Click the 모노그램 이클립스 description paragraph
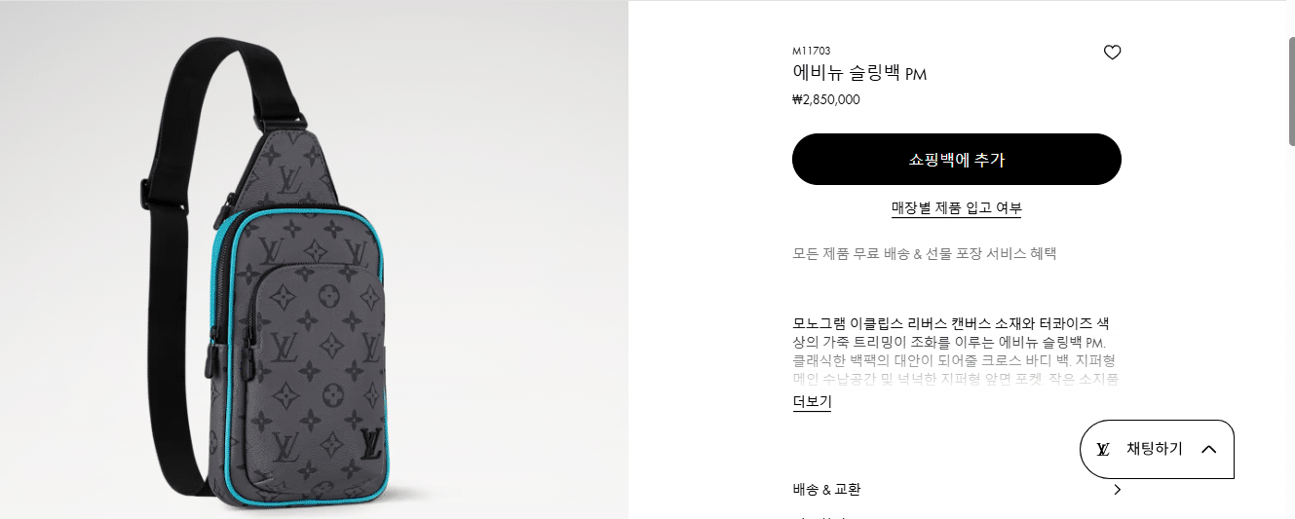The image size is (1295, 519). pyautogui.click(x=956, y=352)
